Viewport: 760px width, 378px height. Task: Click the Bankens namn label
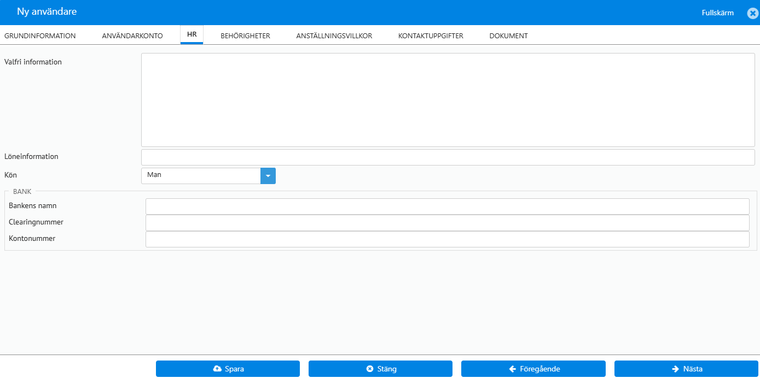pyautogui.click(x=33, y=206)
